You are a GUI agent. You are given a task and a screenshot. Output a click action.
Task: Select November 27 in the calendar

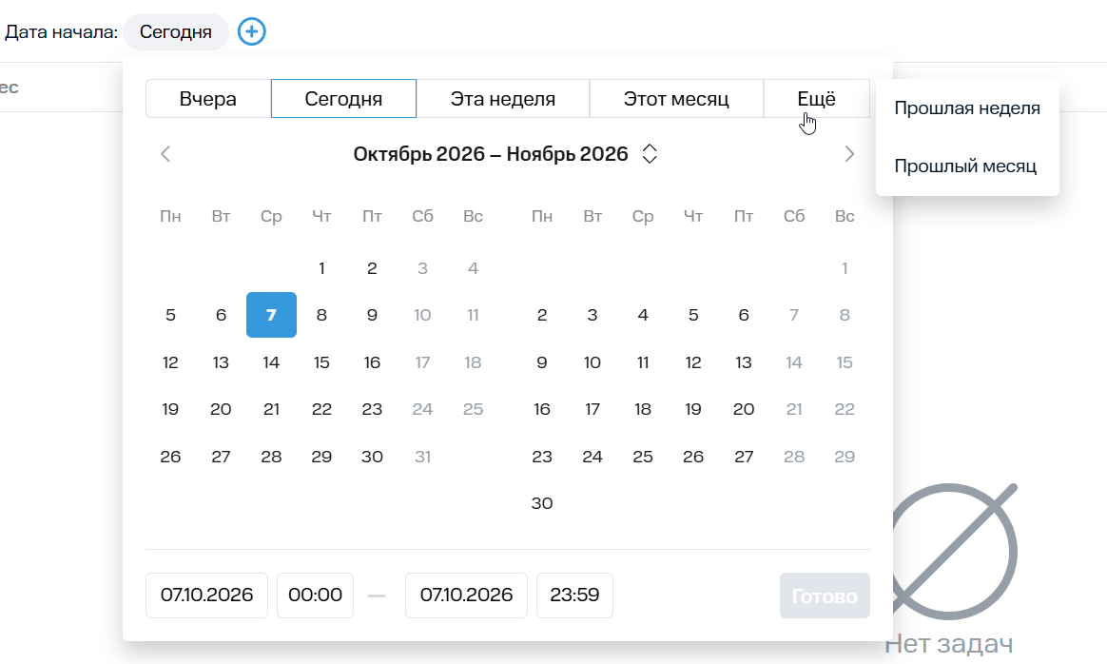tap(744, 457)
